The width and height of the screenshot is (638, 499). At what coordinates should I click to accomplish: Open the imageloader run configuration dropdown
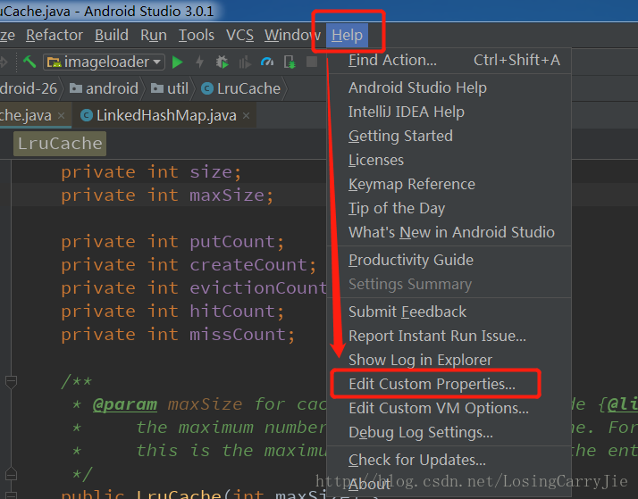105,62
